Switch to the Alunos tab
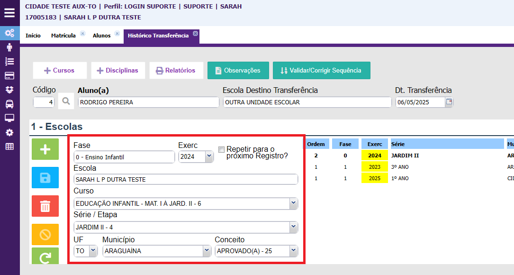The height and width of the screenshot is (275, 514). click(101, 36)
